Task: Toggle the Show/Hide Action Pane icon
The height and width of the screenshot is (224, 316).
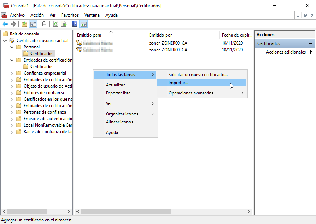Action: click(84, 24)
